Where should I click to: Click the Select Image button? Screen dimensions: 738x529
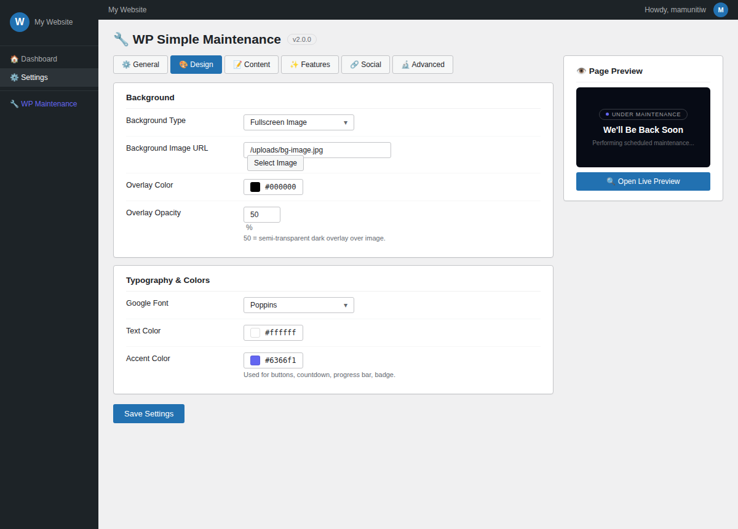pyautogui.click(x=275, y=162)
